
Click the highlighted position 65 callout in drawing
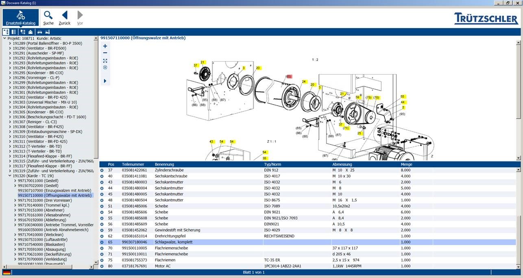288,77
